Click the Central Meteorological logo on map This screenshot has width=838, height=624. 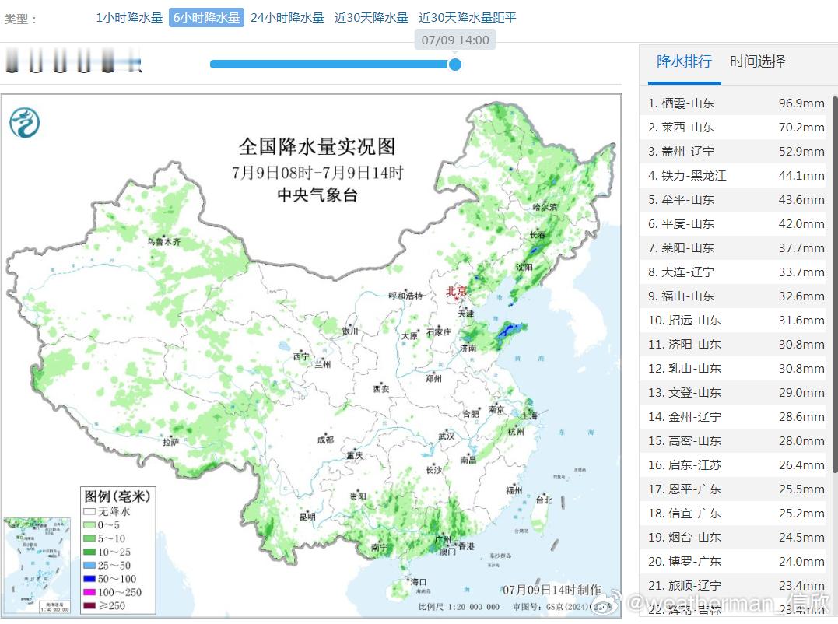[x=25, y=122]
